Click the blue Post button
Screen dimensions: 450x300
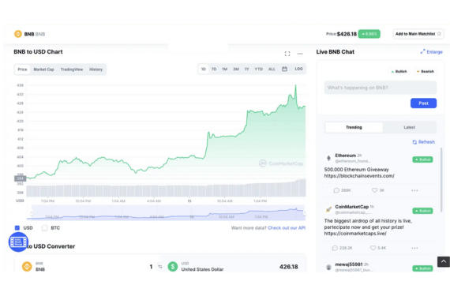coord(423,103)
